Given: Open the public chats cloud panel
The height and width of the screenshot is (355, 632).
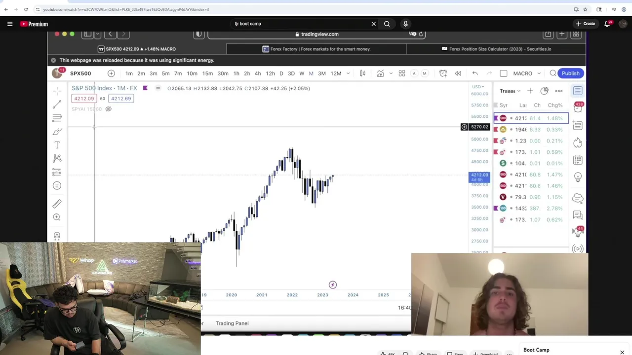Looking at the screenshot, I should [x=578, y=198].
